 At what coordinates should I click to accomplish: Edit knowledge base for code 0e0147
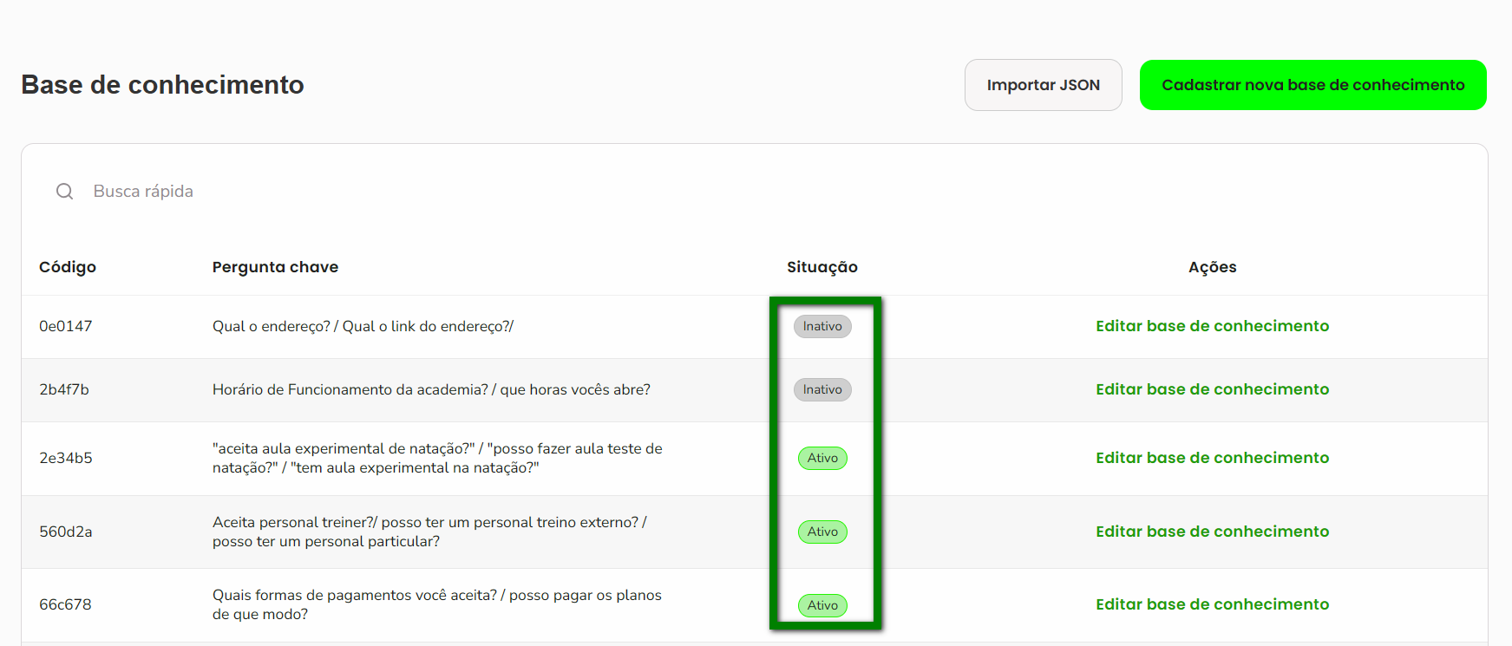pos(1212,326)
